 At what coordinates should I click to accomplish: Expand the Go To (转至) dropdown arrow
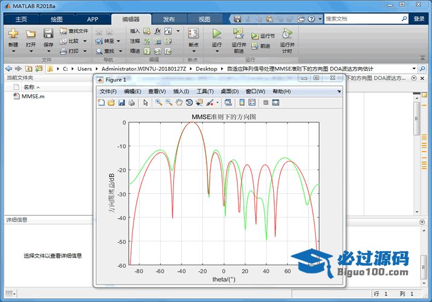click(x=118, y=41)
